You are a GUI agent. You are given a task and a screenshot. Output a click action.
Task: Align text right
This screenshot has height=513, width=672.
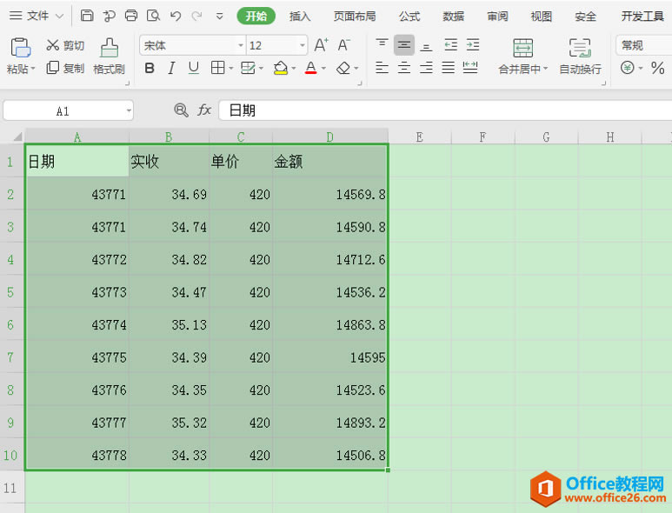[426, 68]
